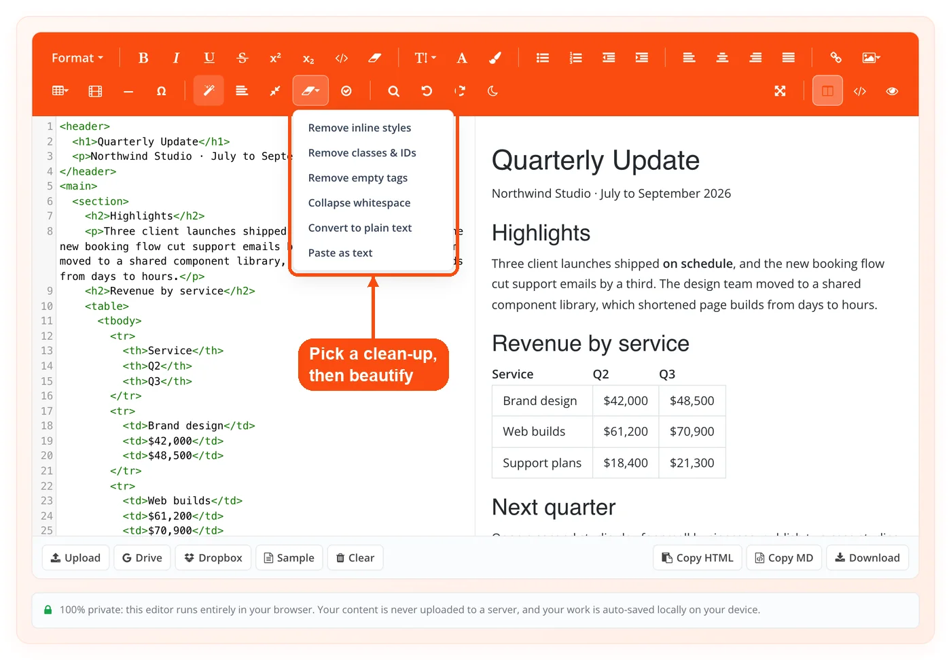Select Convert to plain text
This screenshot has width=951, height=660.
360,228
